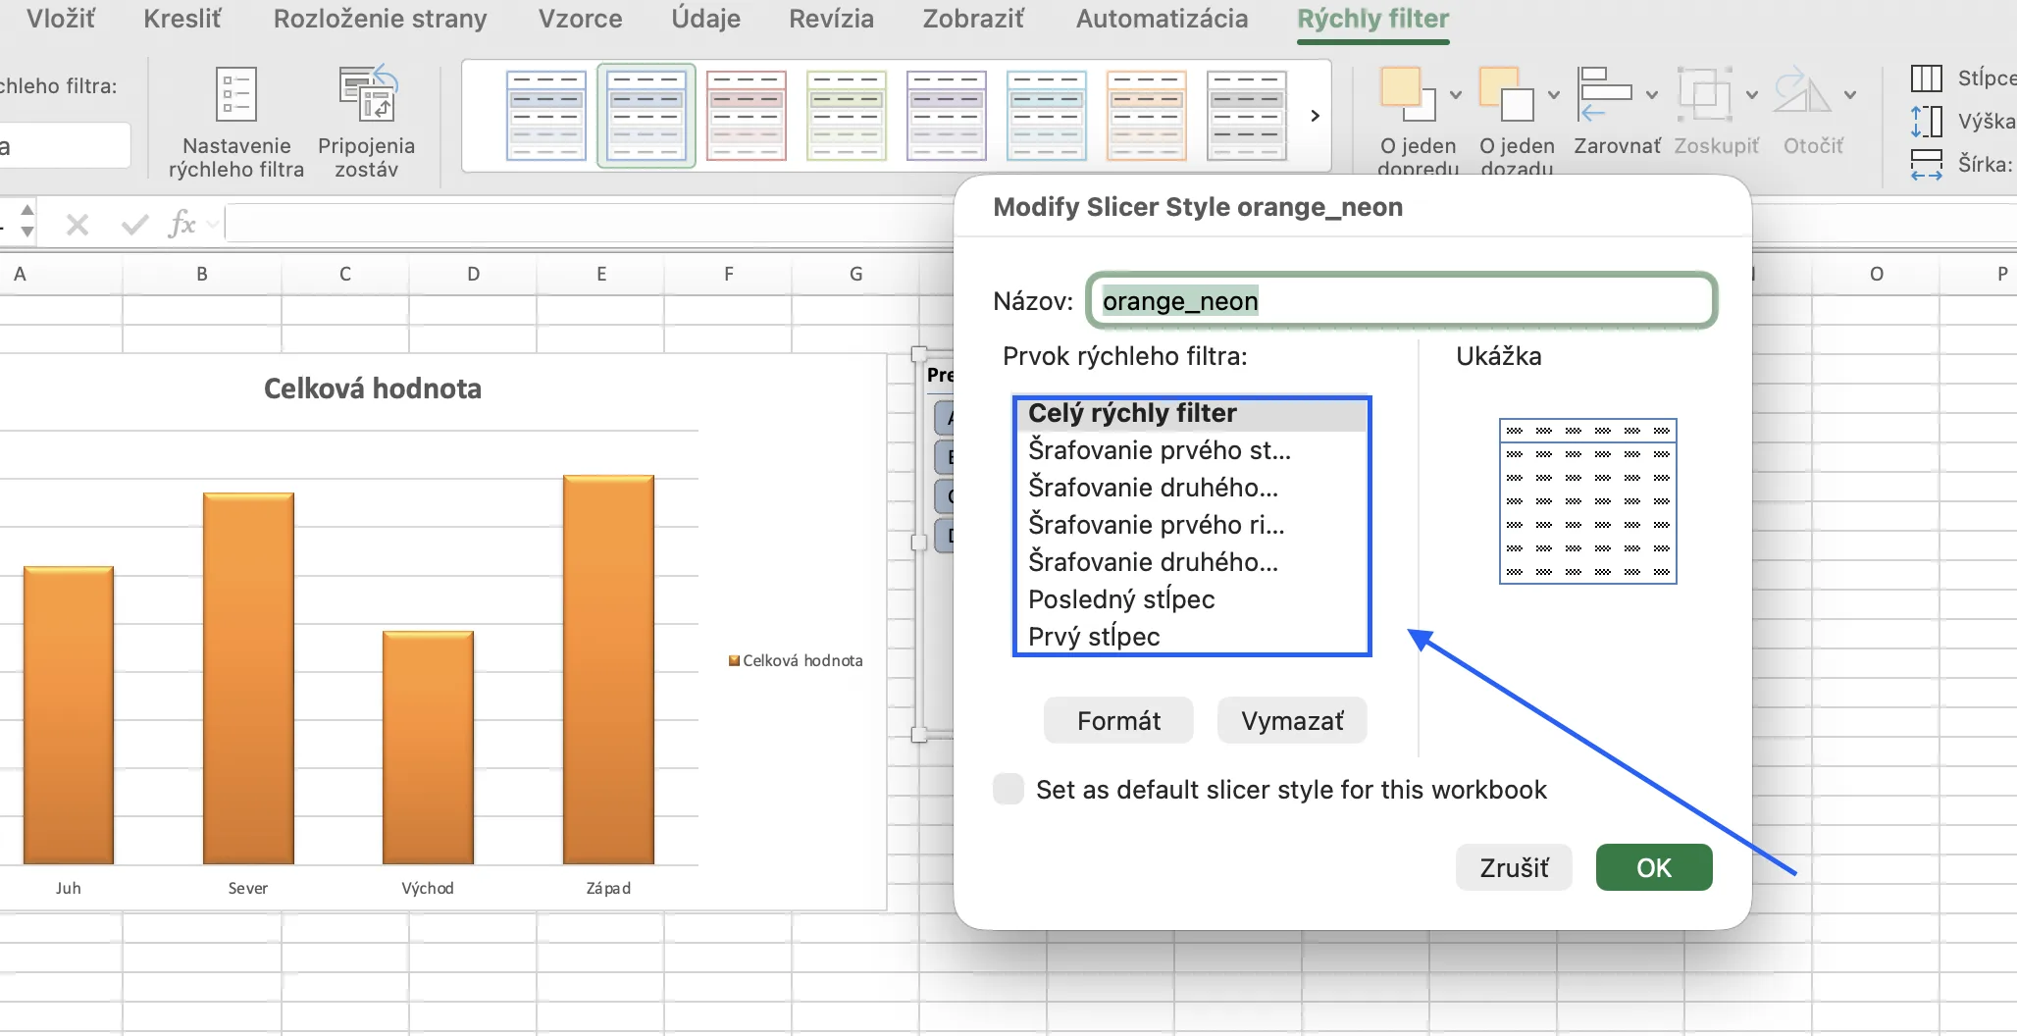
Task: Click the O jeden dopredu icon
Action: click(x=1407, y=94)
